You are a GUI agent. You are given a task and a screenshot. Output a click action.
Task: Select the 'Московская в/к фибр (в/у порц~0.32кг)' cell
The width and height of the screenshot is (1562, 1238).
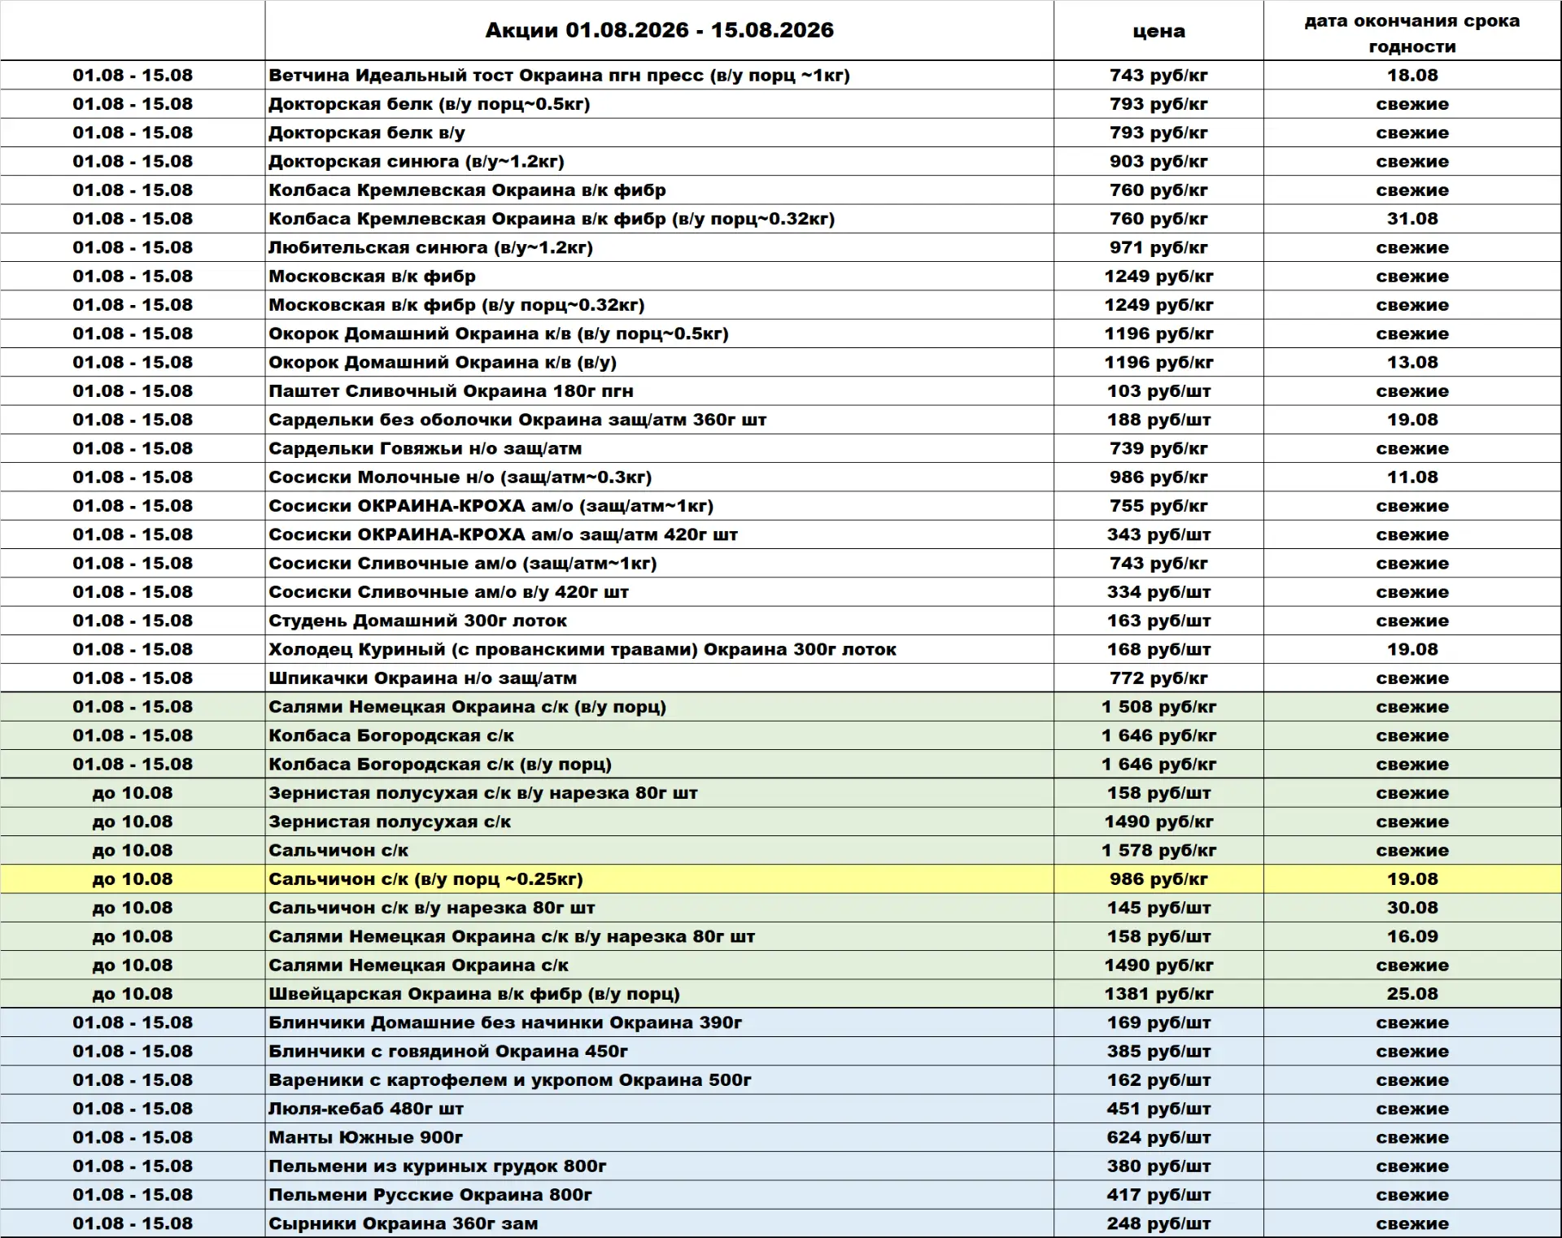tap(659, 305)
